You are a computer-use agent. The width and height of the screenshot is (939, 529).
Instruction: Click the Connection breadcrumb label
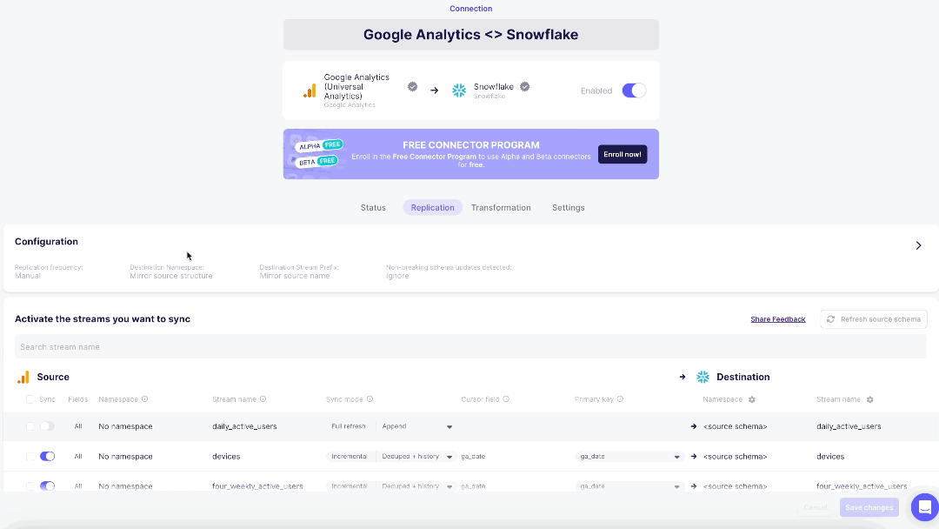(x=470, y=9)
